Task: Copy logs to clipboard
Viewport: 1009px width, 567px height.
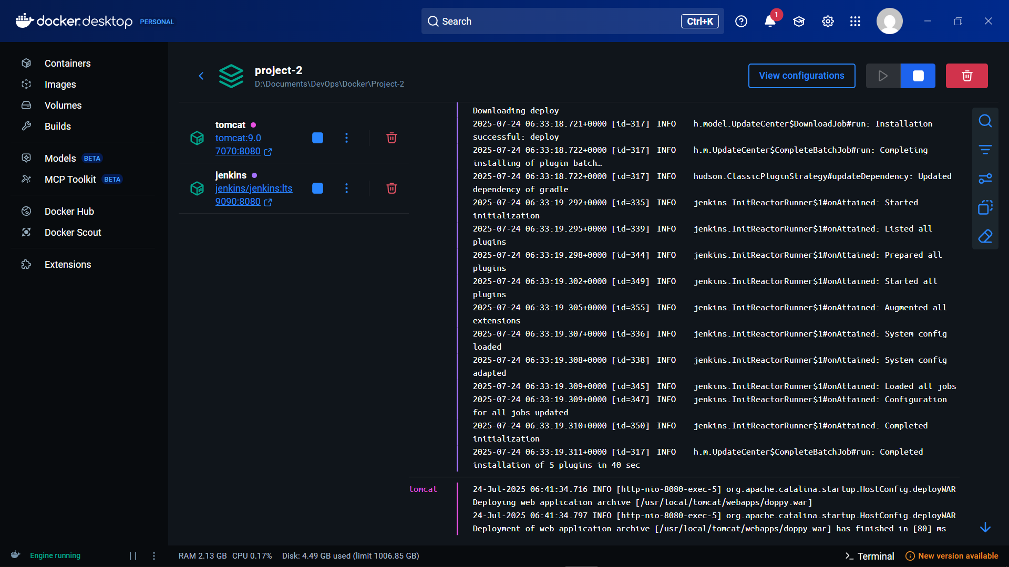Action: pos(985,208)
